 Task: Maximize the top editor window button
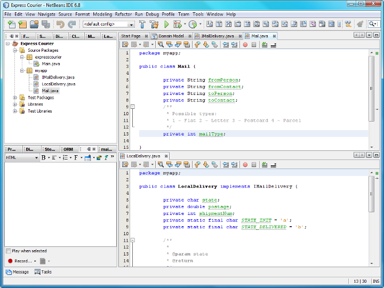(x=377, y=35)
